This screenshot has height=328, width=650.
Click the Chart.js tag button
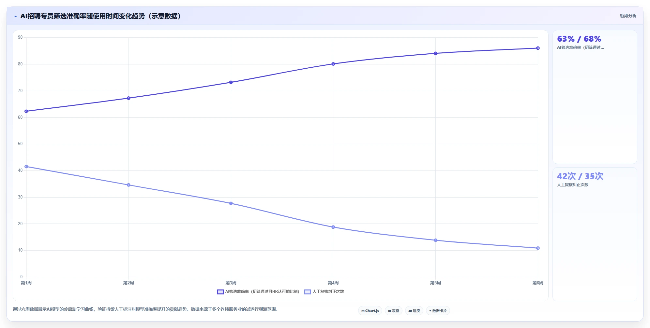[370, 311]
